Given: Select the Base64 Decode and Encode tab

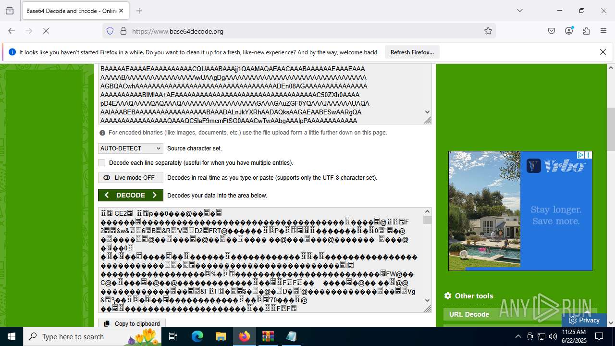Looking at the screenshot, I should pyautogui.click(x=75, y=11).
